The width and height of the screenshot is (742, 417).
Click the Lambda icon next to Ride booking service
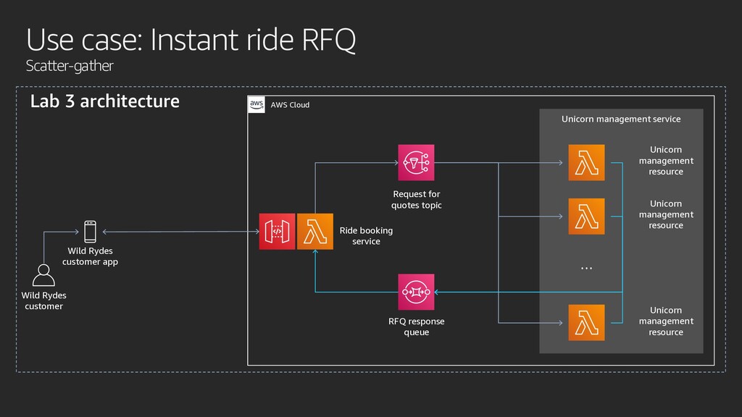(x=315, y=232)
